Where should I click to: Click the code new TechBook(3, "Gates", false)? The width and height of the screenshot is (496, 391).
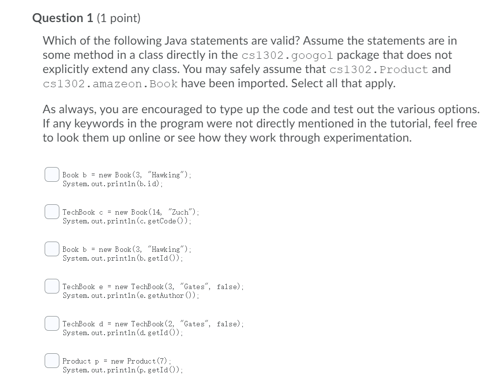pyautogui.click(x=179, y=286)
